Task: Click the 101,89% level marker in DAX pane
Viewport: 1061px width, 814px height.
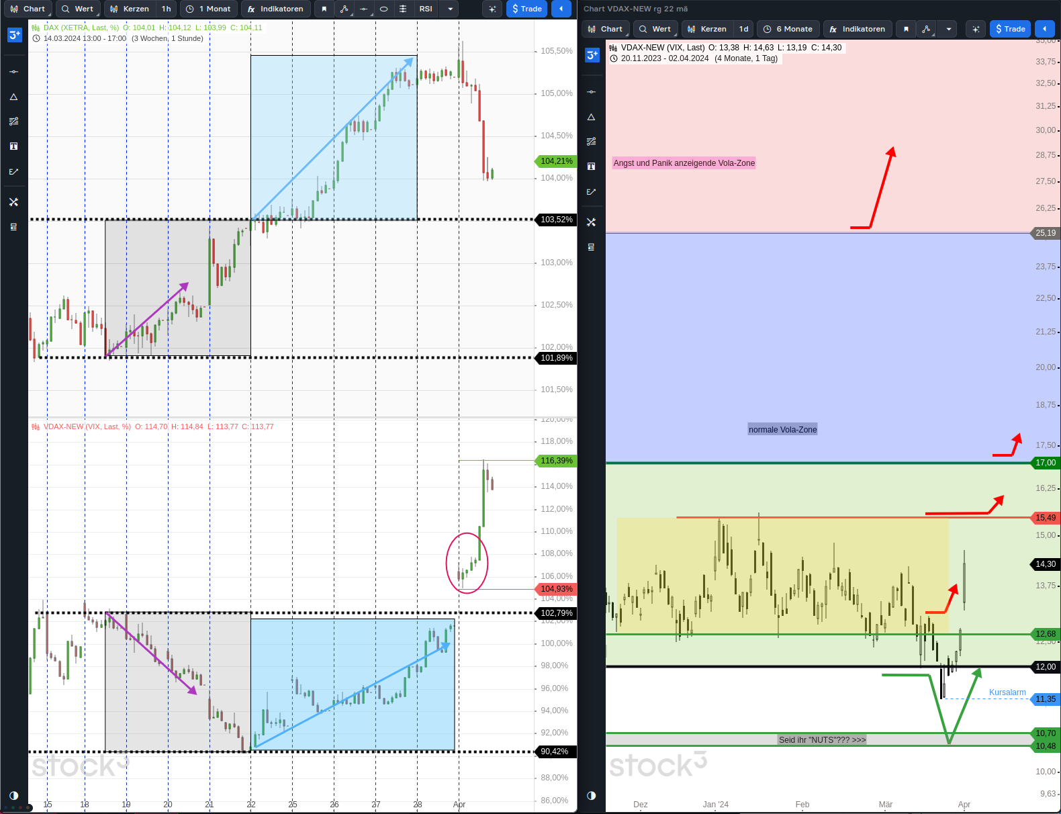Action: tap(557, 358)
